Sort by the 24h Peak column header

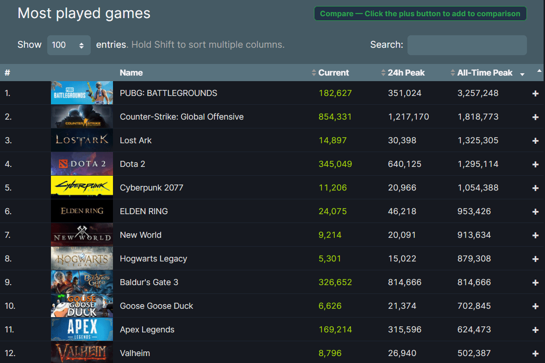click(x=406, y=73)
